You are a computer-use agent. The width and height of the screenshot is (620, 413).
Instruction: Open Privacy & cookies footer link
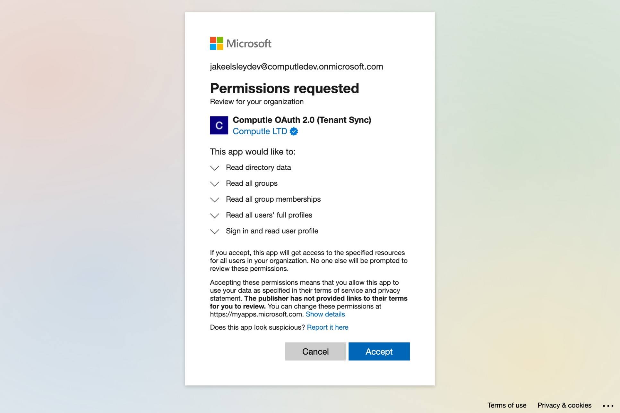(564, 405)
